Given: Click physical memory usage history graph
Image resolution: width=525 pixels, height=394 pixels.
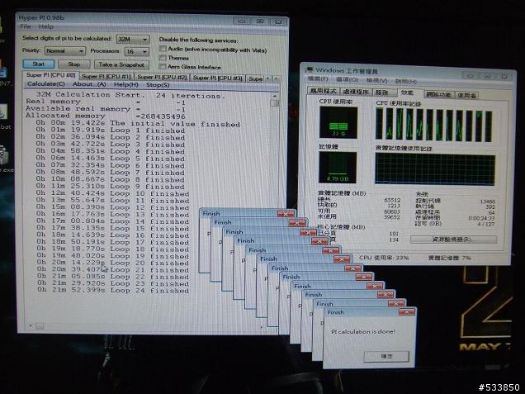Looking at the screenshot, I should pyautogui.click(x=435, y=169).
